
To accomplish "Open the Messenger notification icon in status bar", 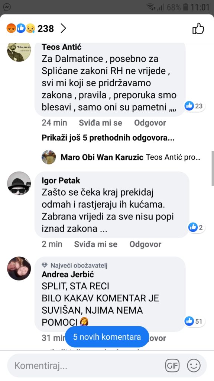I will (7, 7).
